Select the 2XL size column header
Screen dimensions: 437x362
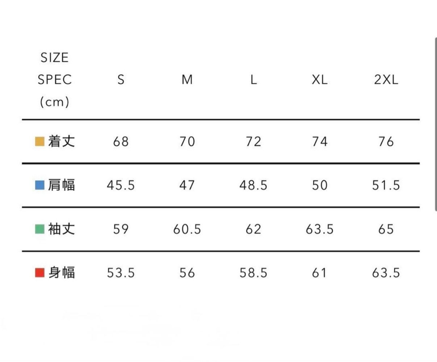(x=386, y=79)
